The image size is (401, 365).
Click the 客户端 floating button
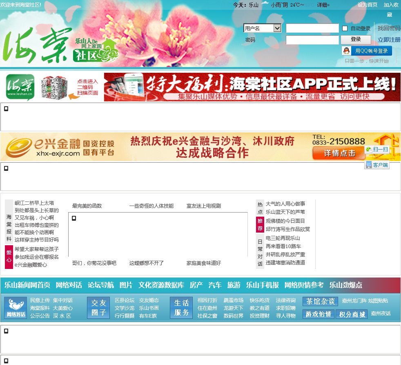click(x=377, y=165)
